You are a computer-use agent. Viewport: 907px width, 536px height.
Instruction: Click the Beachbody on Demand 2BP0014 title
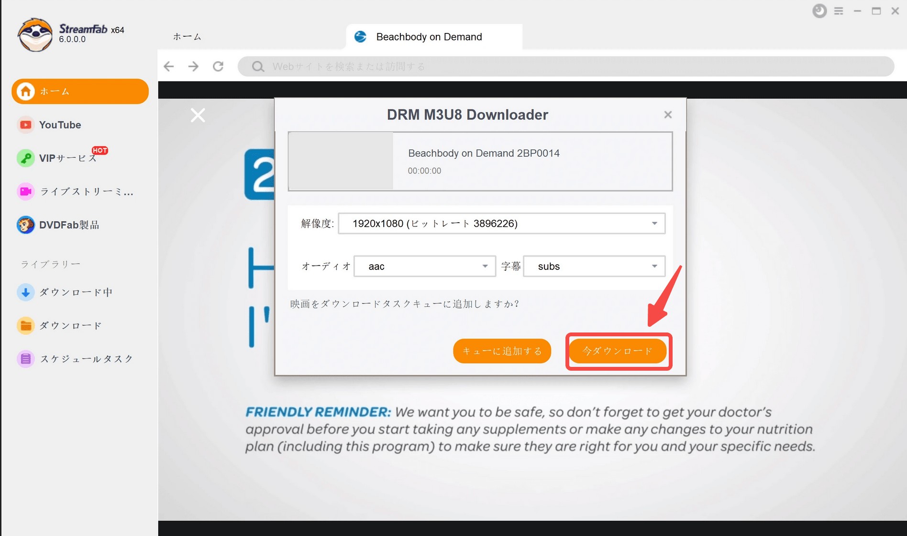pos(484,153)
